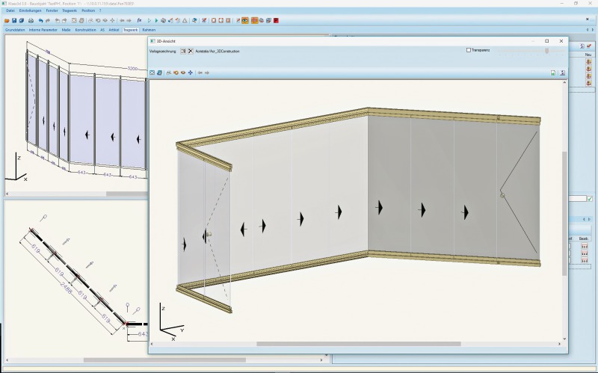Viewport: 598px width, 373px height.
Task: Switch to the Interne Parameter tab
Action: coord(43,30)
